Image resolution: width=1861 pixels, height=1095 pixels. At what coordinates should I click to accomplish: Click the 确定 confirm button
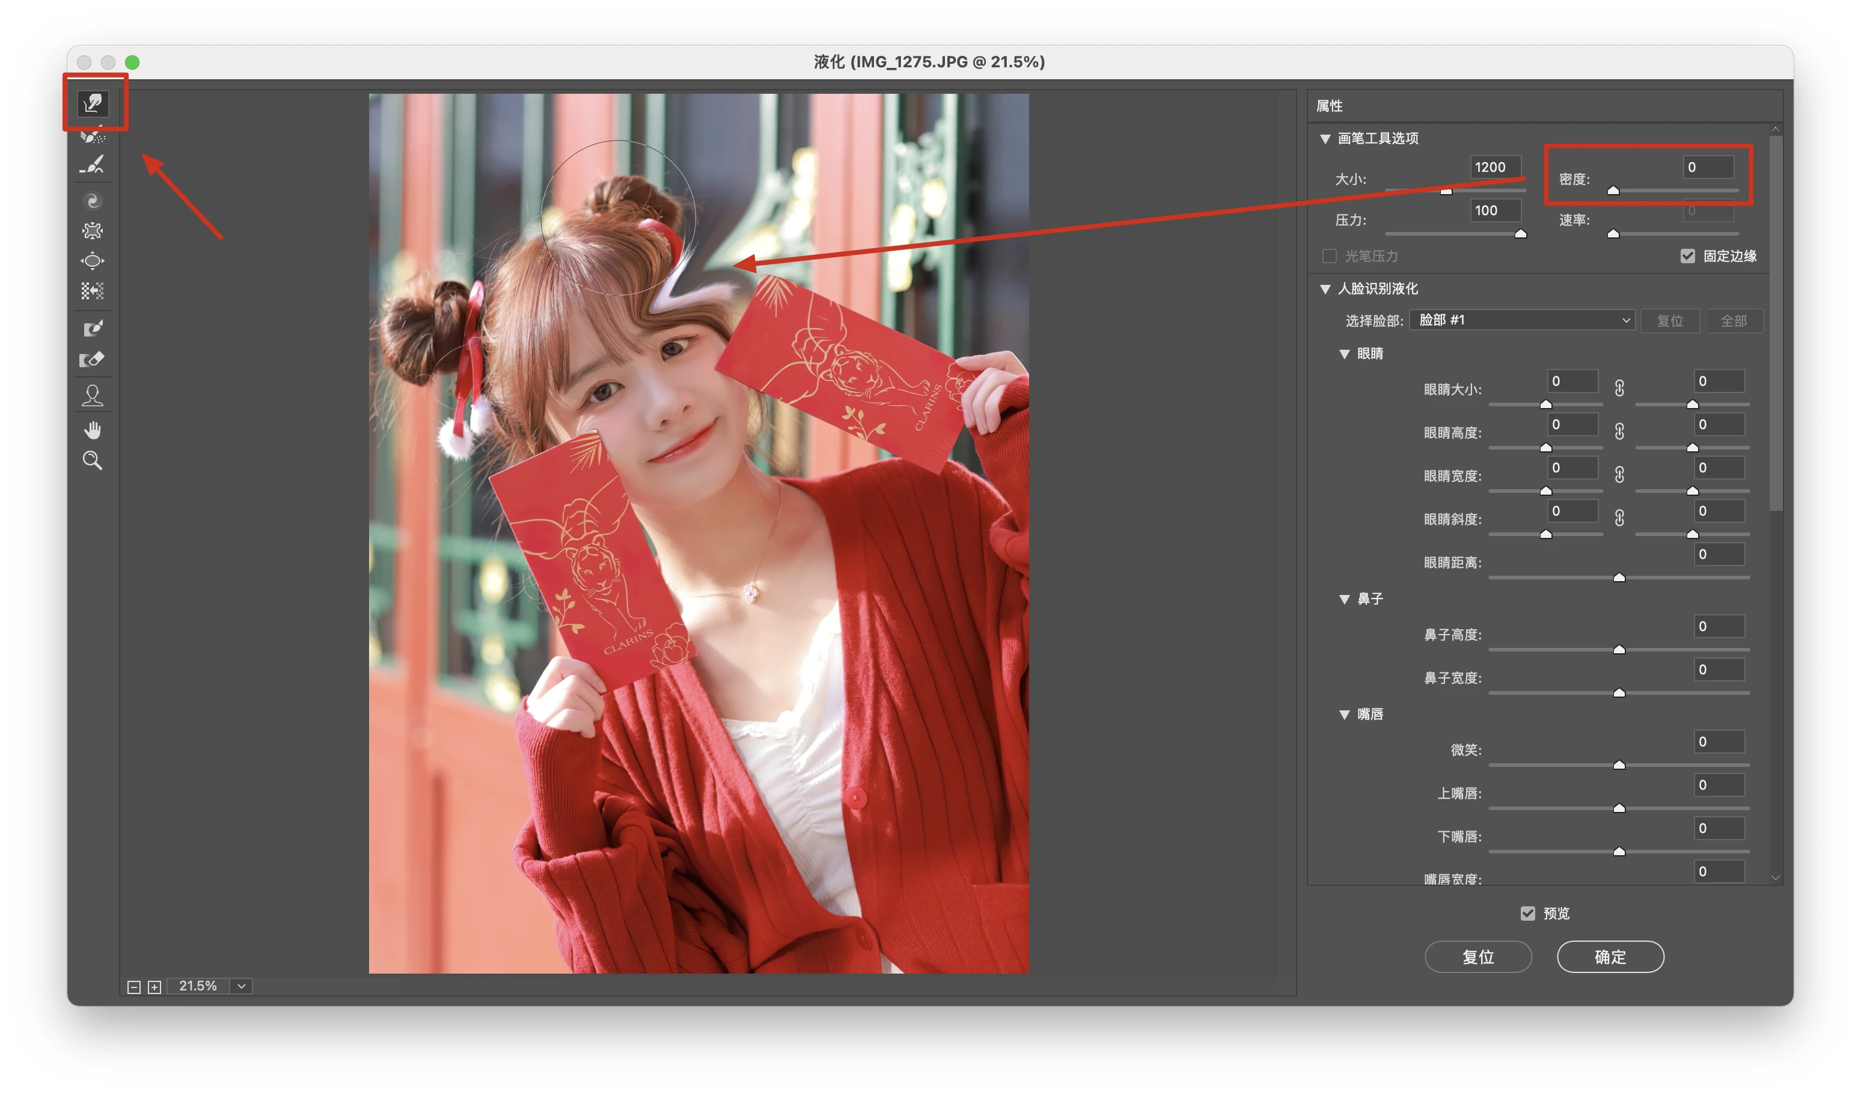(x=1610, y=957)
